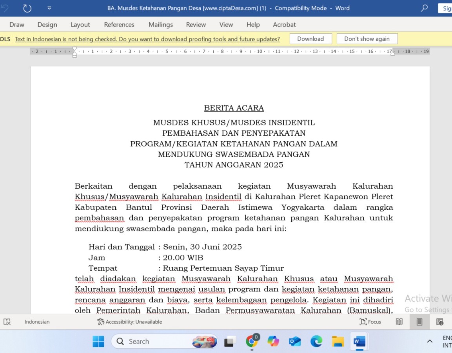Screen dimensions: 452x353
Task: Switch to Read Mode view
Action: pos(399,322)
